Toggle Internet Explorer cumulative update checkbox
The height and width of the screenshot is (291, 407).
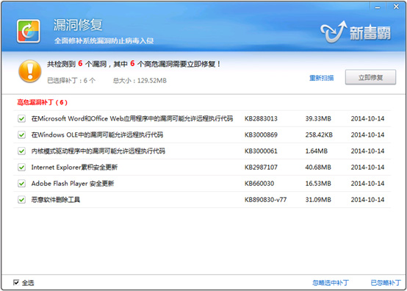pos(21,168)
